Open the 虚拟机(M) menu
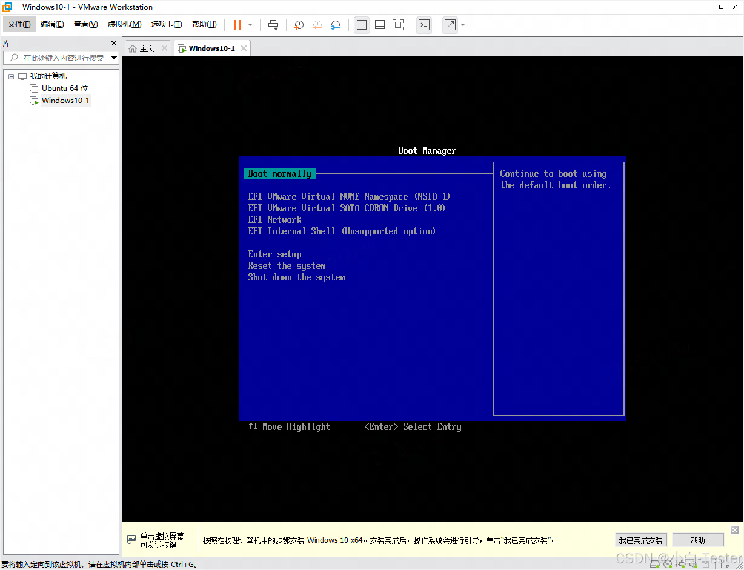 124,24
